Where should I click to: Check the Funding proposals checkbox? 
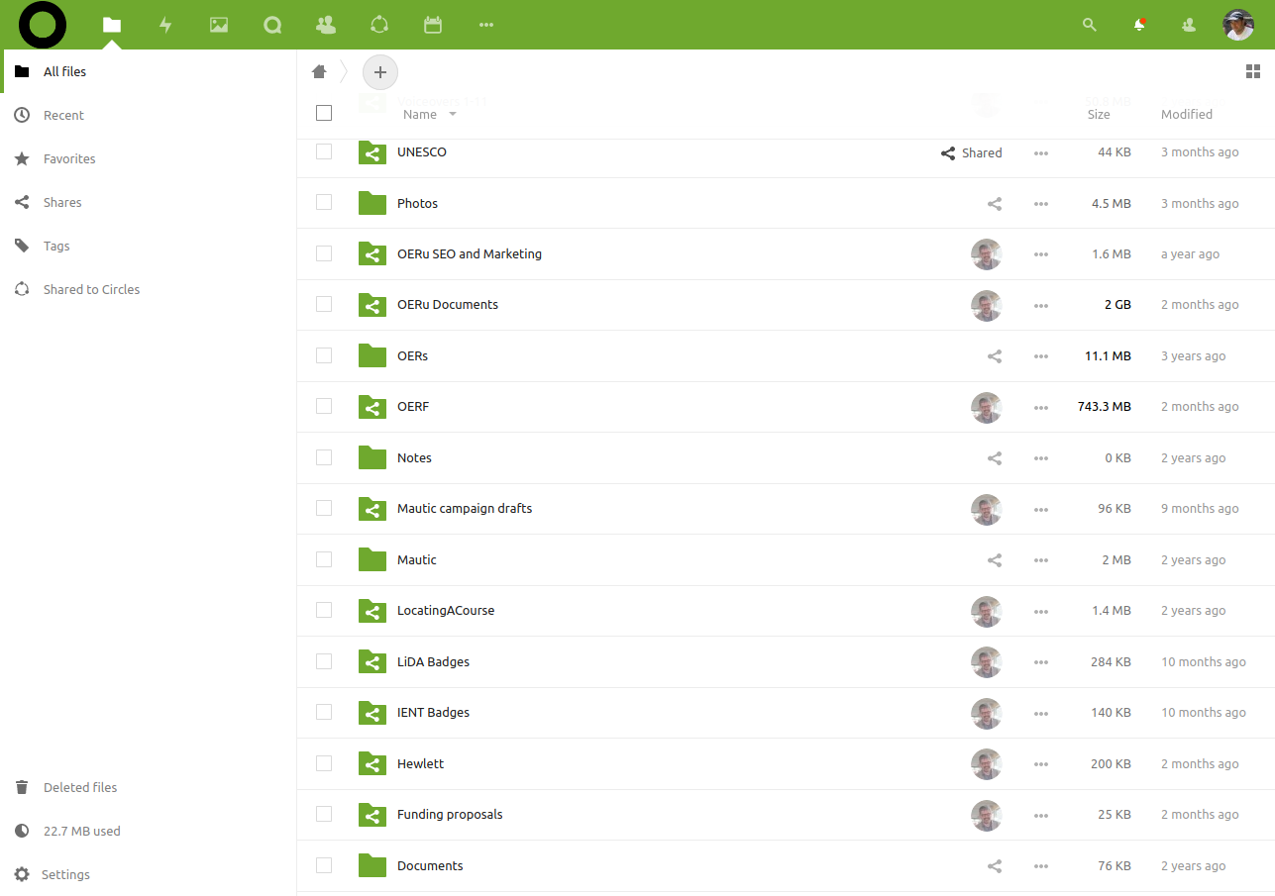(324, 814)
